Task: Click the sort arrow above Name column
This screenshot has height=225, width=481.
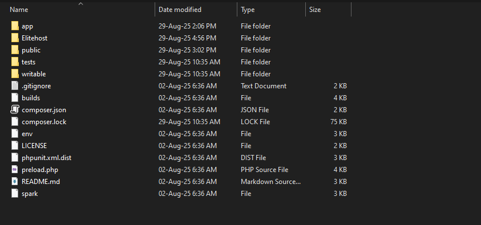Action: (80, 3)
